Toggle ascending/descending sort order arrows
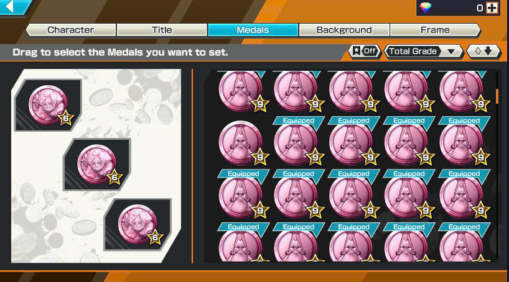 point(483,51)
